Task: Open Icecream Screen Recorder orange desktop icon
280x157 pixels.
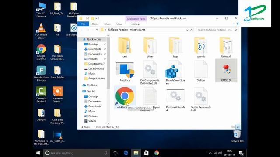Action: (57, 95)
